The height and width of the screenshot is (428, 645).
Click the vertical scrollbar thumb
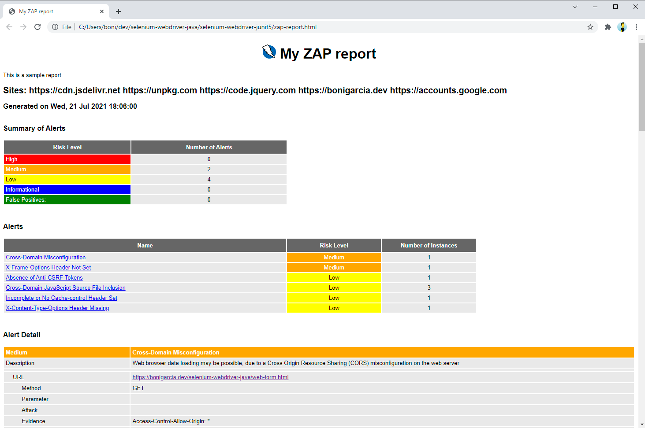[641, 86]
